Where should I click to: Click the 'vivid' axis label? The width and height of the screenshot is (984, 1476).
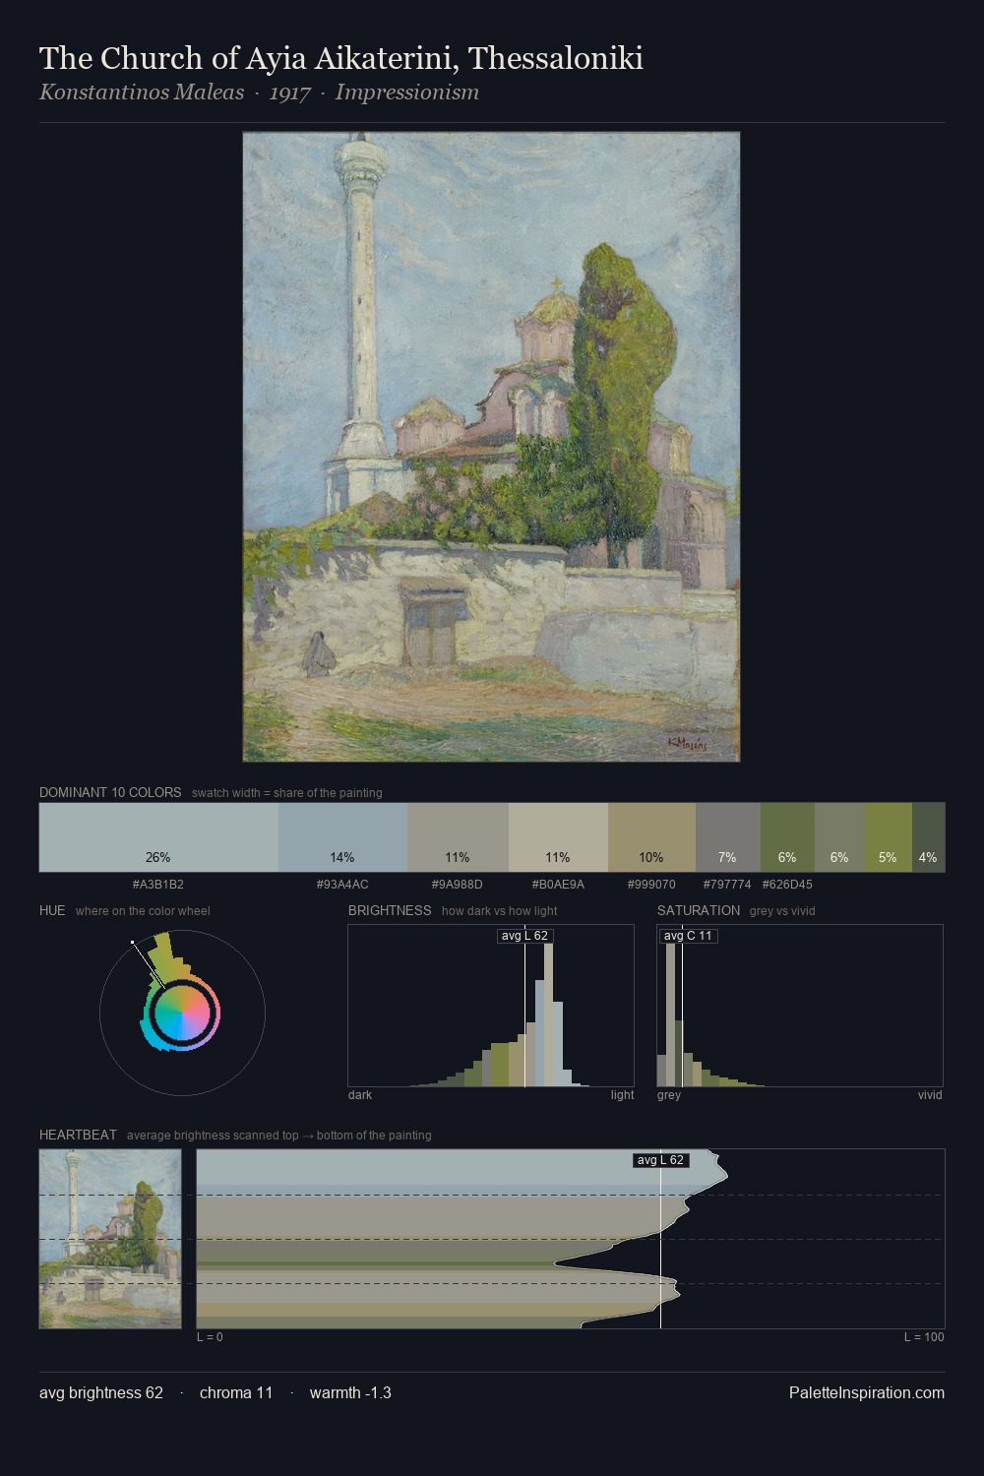click(930, 1094)
